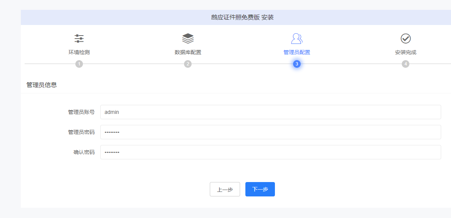Click the 确认密码 field label

pos(84,153)
